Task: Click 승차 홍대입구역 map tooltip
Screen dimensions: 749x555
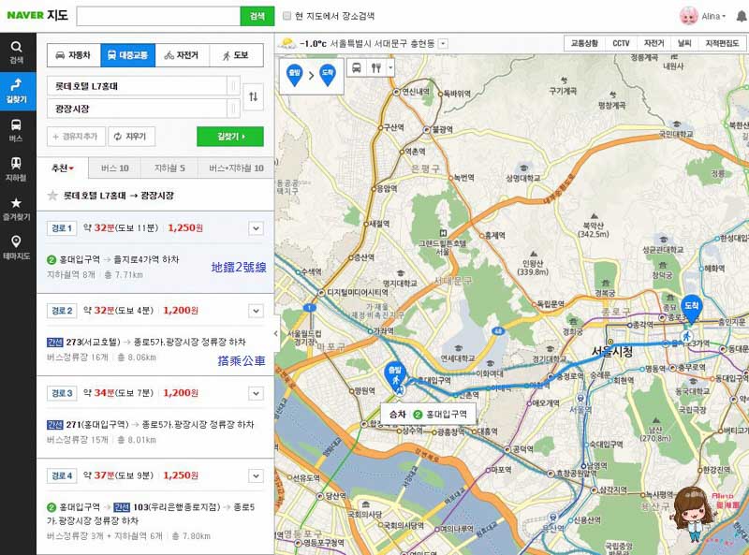Action: [x=428, y=414]
